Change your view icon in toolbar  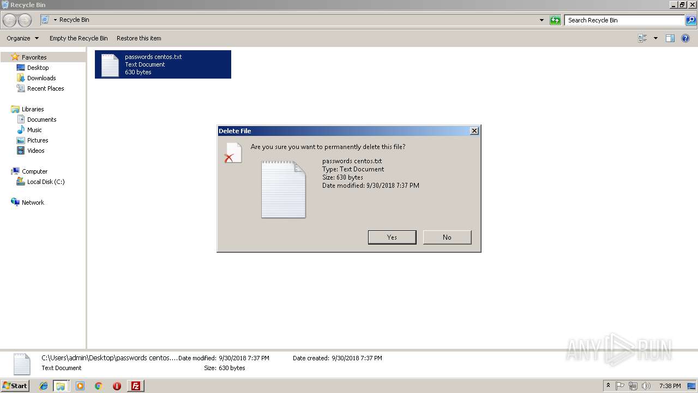coord(642,38)
